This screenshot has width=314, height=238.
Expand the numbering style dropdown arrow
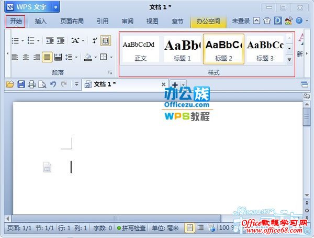tap(38, 41)
